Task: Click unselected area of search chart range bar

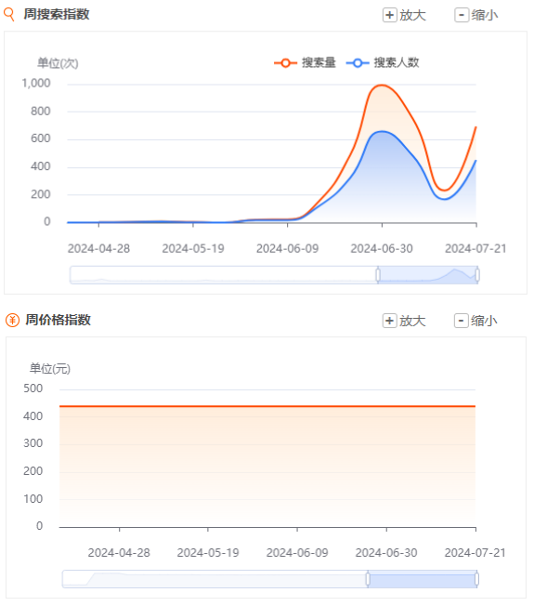Action: tap(224, 275)
